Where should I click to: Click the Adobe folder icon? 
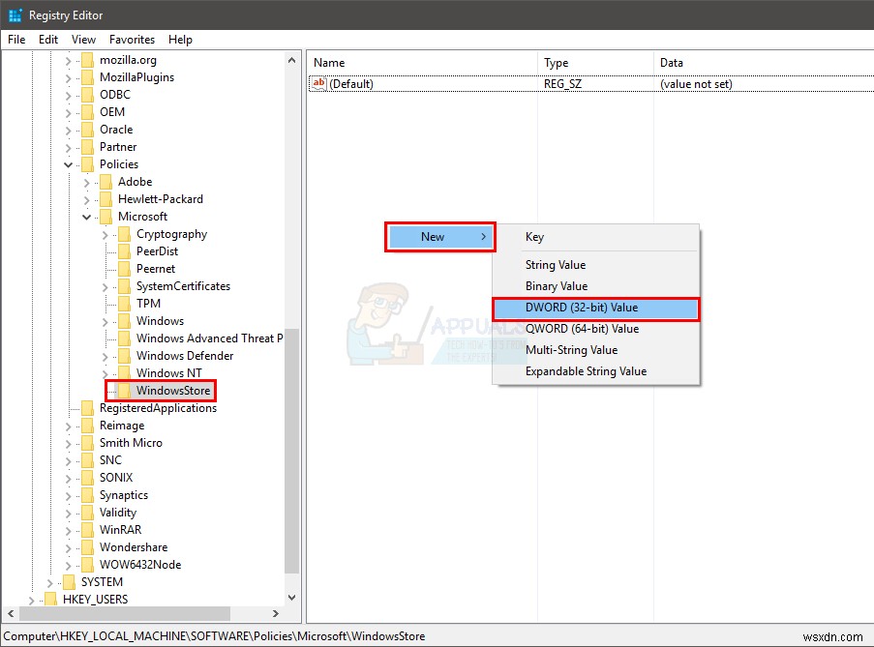tap(105, 182)
